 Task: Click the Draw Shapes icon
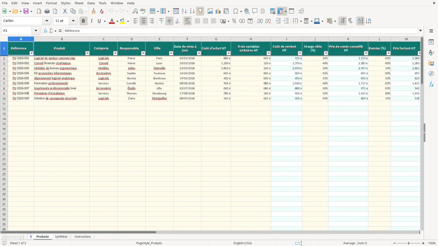[301, 11]
